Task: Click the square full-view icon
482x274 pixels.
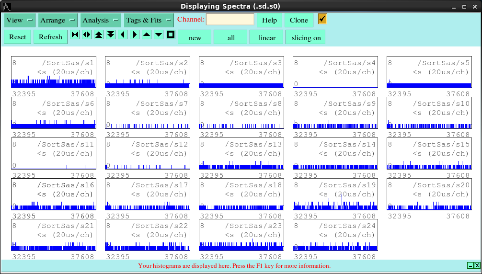Action: click(x=171, y=35)
